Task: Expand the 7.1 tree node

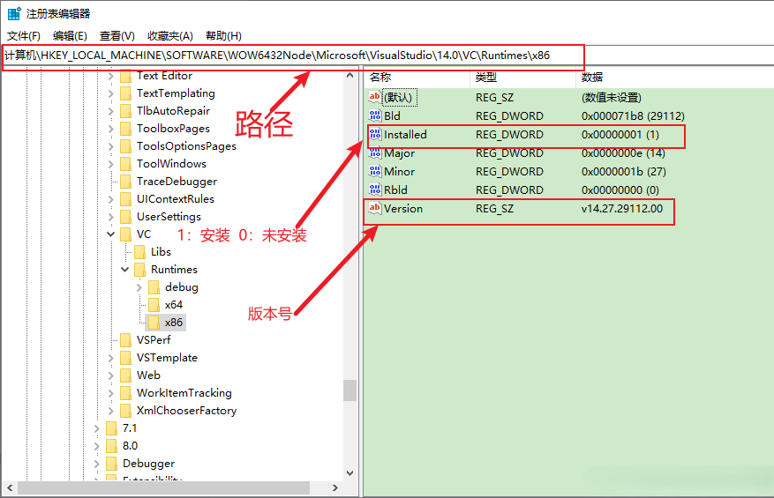Action: [x=97, y=428]
